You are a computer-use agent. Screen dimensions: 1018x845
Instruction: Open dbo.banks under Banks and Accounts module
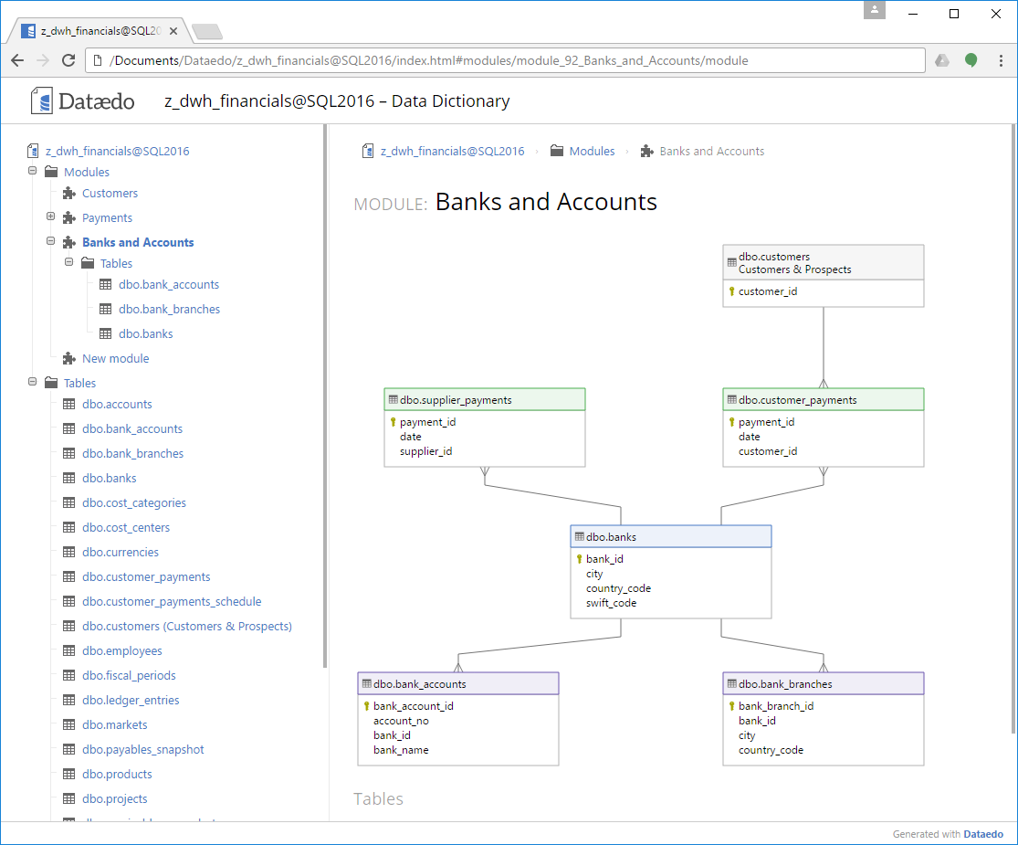point(145,333)
